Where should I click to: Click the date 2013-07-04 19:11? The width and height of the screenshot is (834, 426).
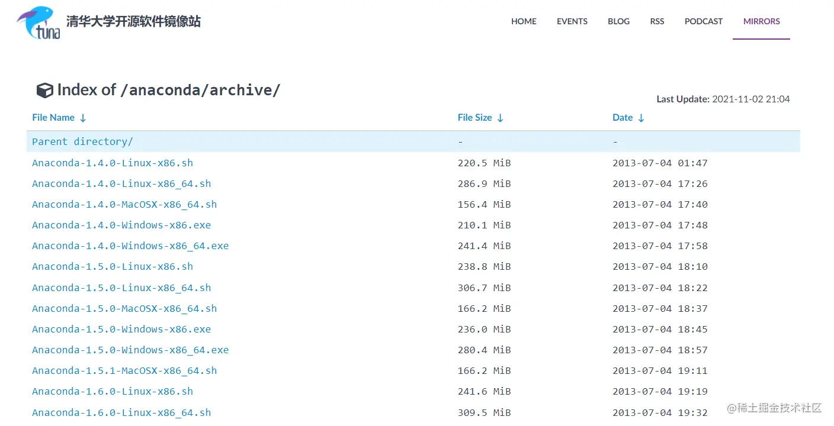tap(660, 370)
